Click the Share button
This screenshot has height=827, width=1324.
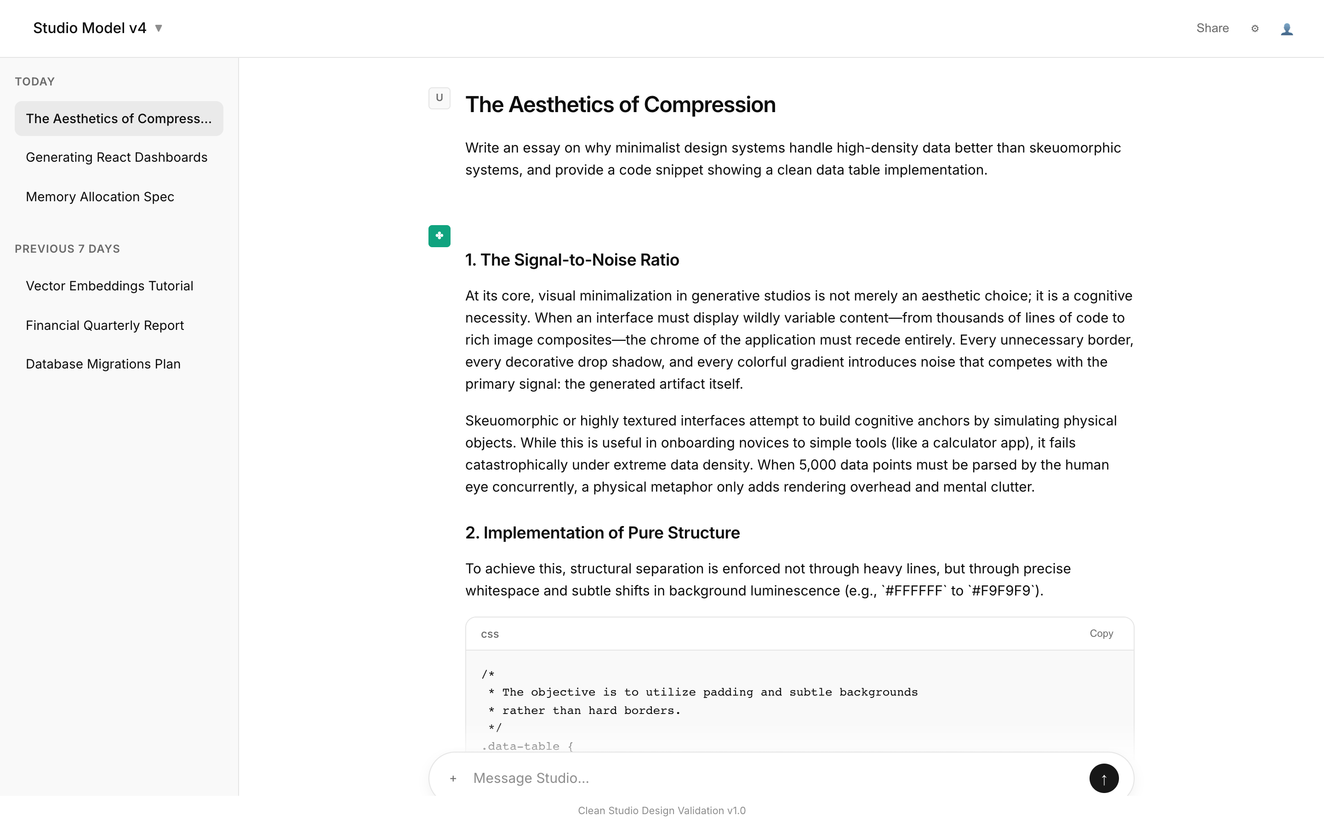click(x=1212, y=28)
